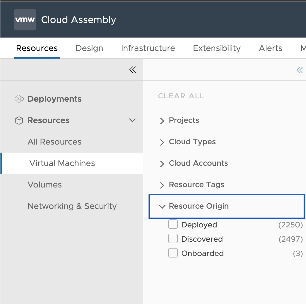Expand the Projects filter
Screen dimensions: 306x304
point(162,121)
